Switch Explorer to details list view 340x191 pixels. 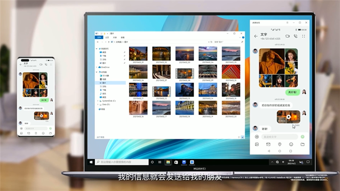coord(239,137)
